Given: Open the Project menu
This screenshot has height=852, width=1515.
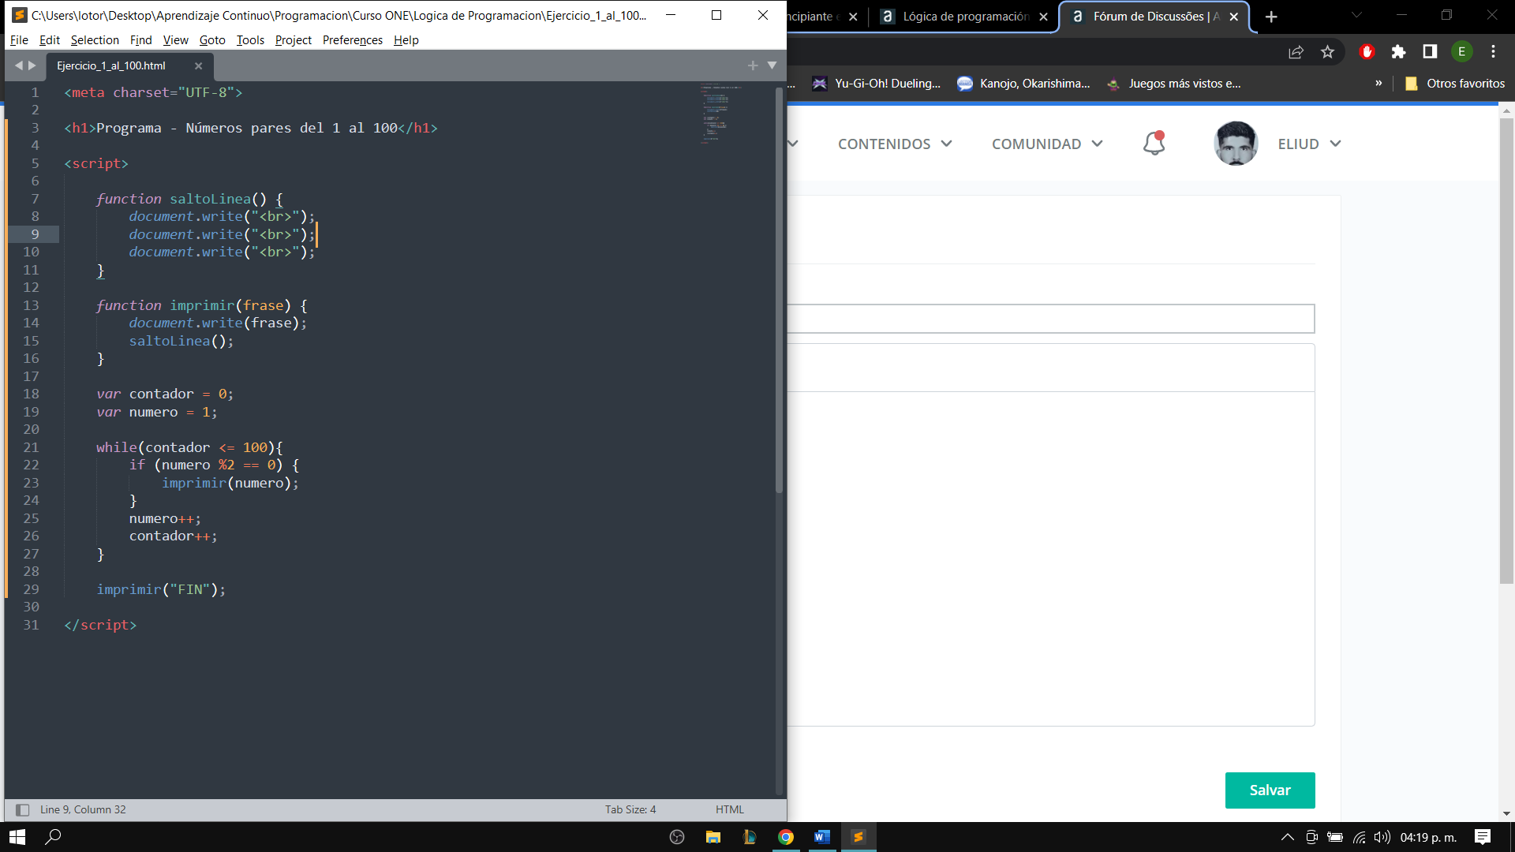Looking at the screenshot, I should [293, 40].
